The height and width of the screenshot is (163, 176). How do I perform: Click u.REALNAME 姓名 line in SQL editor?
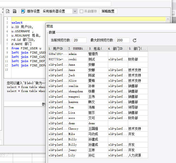coord(26,35)
